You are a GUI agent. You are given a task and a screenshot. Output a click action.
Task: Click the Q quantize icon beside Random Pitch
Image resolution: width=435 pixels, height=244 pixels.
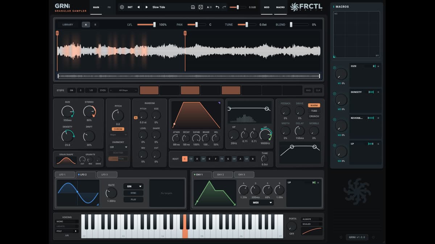tap(136, 117)
